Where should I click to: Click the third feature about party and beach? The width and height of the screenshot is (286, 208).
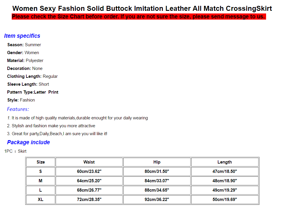[x=57, y=134]
